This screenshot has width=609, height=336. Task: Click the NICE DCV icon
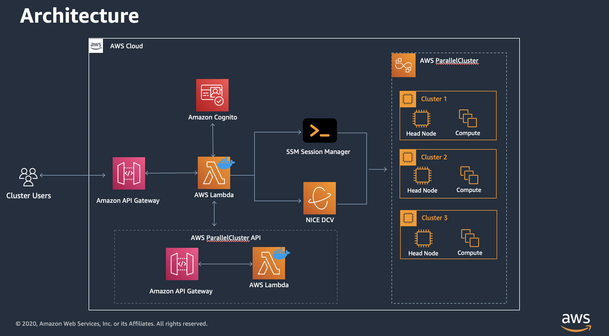pyautogui.click(x=319, y=198)
